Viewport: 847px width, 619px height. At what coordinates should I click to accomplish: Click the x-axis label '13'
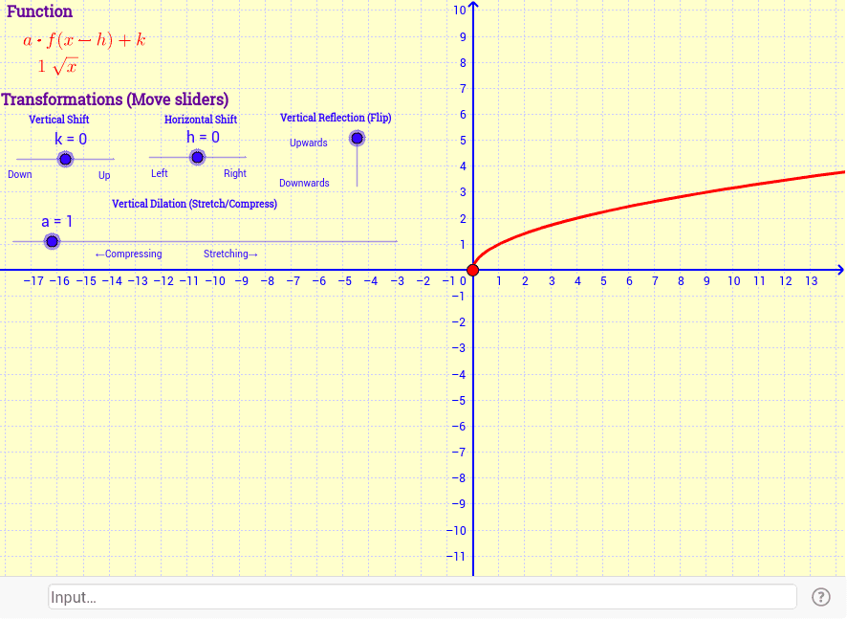pyautogui.click(x=812, y=281)
